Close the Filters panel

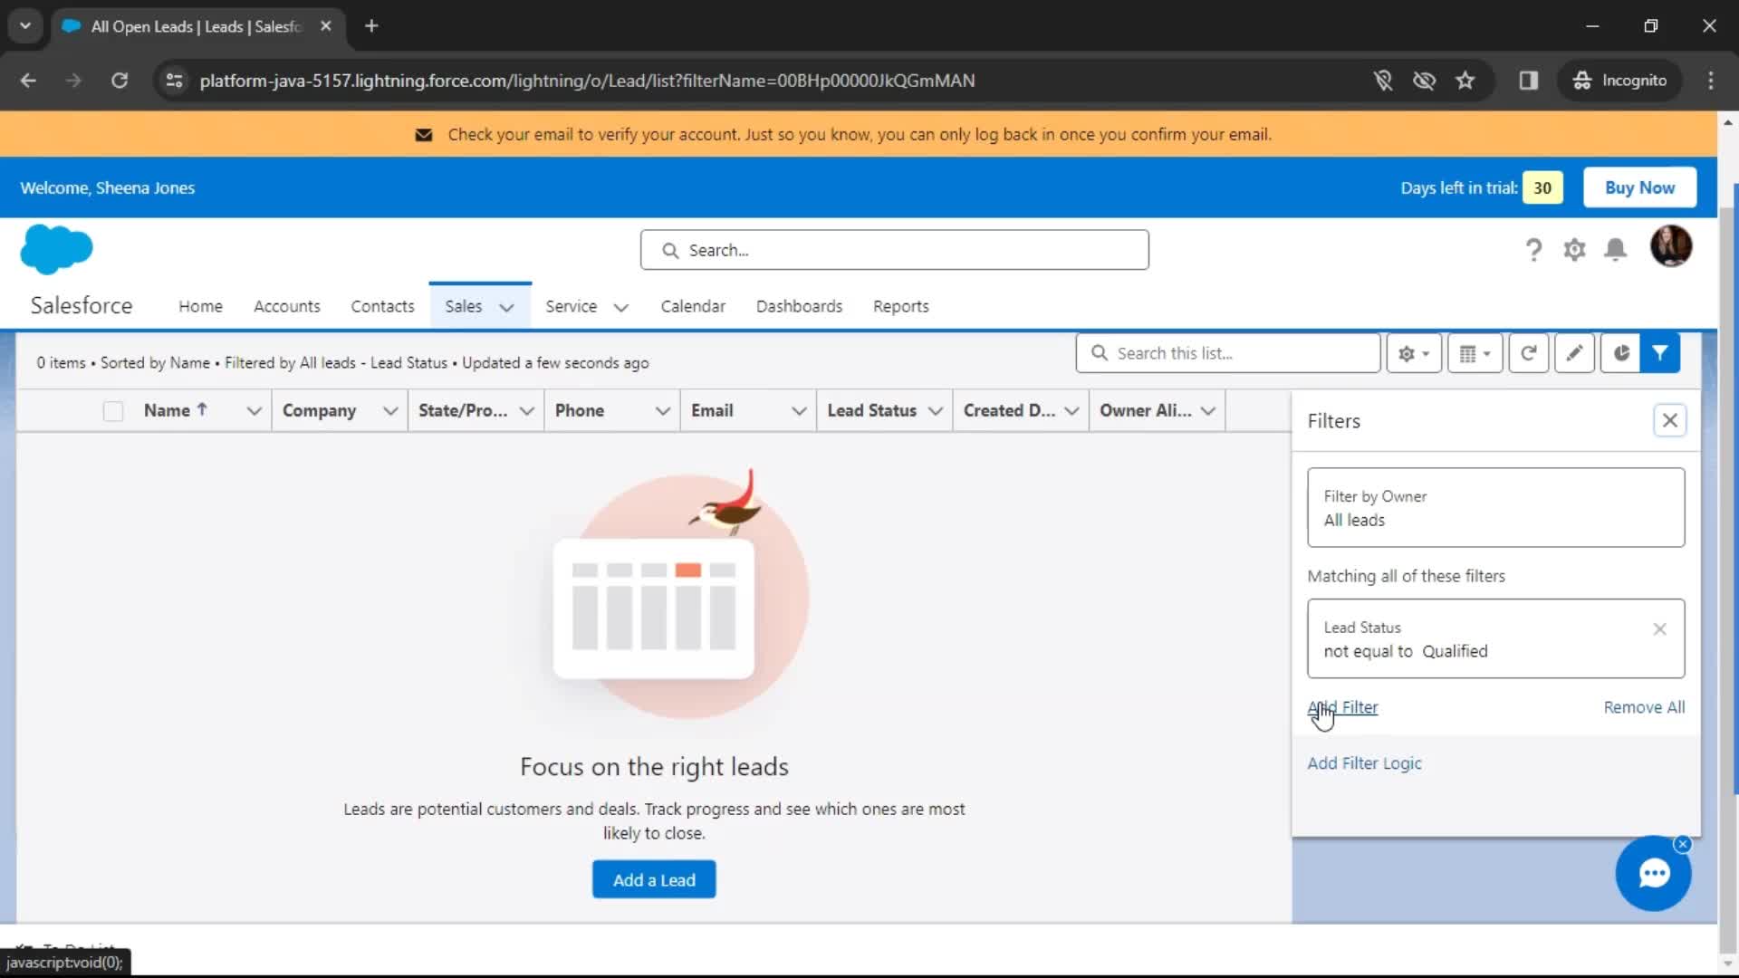point(1669,420)
